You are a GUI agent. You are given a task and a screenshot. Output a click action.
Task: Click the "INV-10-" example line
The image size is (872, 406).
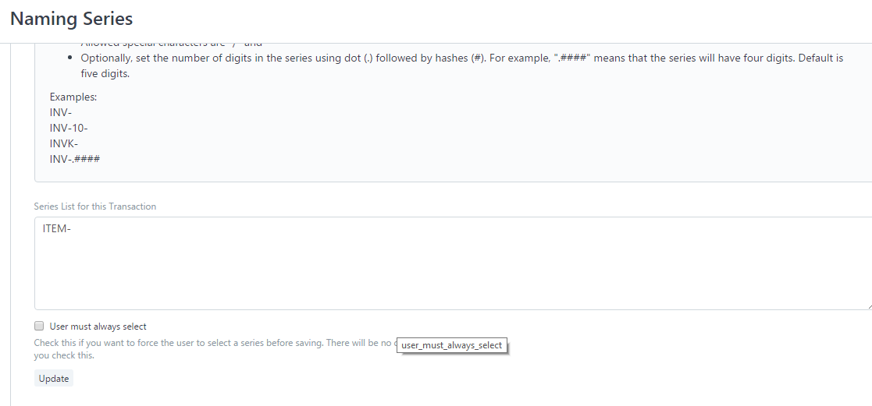tap(69, 128)
